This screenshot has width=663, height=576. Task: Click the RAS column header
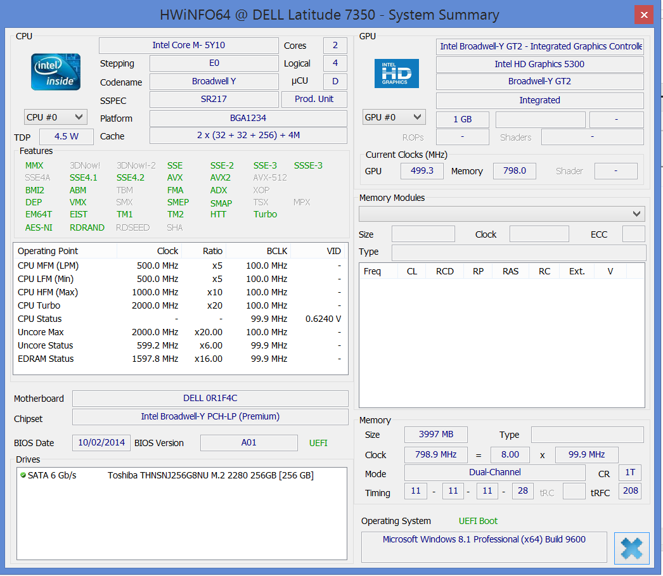(x=510, y=271)
